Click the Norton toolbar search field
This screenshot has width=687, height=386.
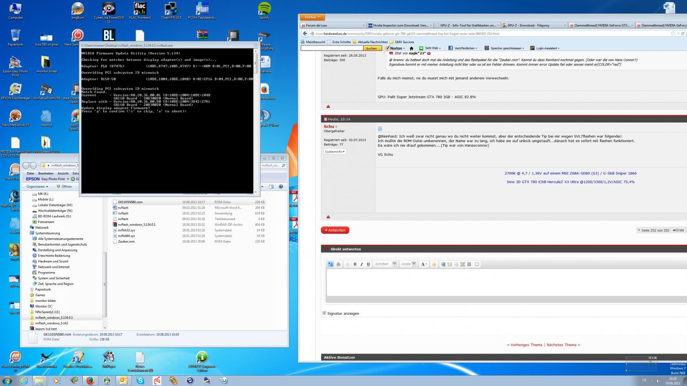(332, 48)
